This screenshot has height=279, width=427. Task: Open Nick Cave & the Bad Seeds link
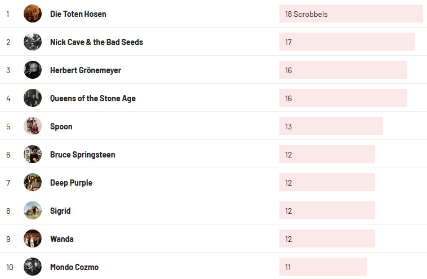click(x=96, y=42)
